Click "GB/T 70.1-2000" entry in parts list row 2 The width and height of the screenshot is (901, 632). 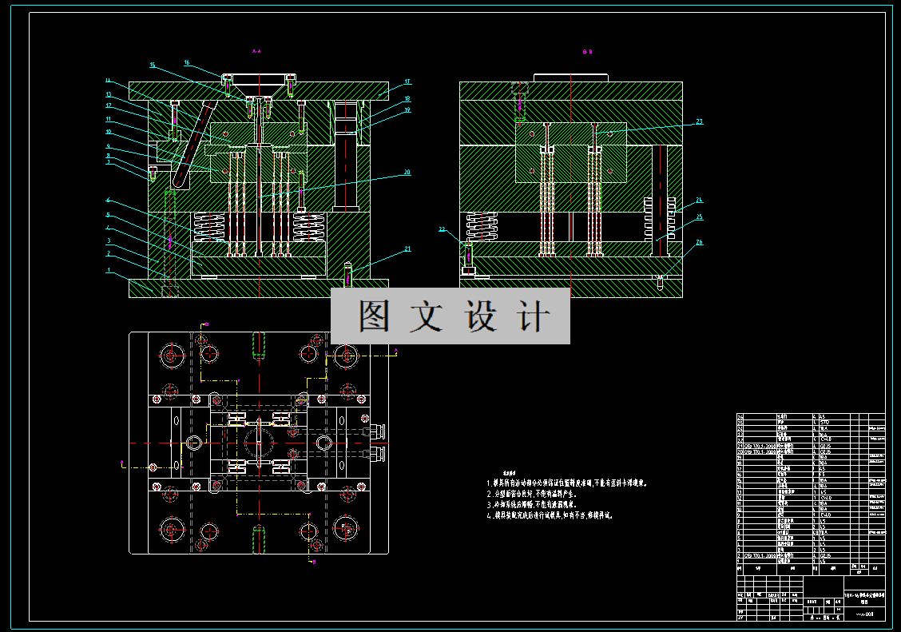tap(760, 555)
